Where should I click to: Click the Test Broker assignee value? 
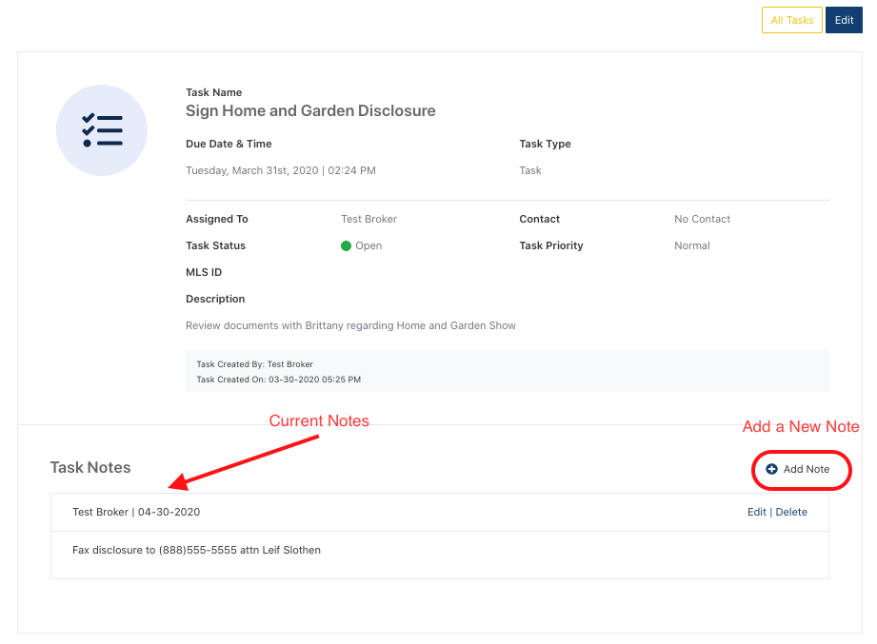369,219
